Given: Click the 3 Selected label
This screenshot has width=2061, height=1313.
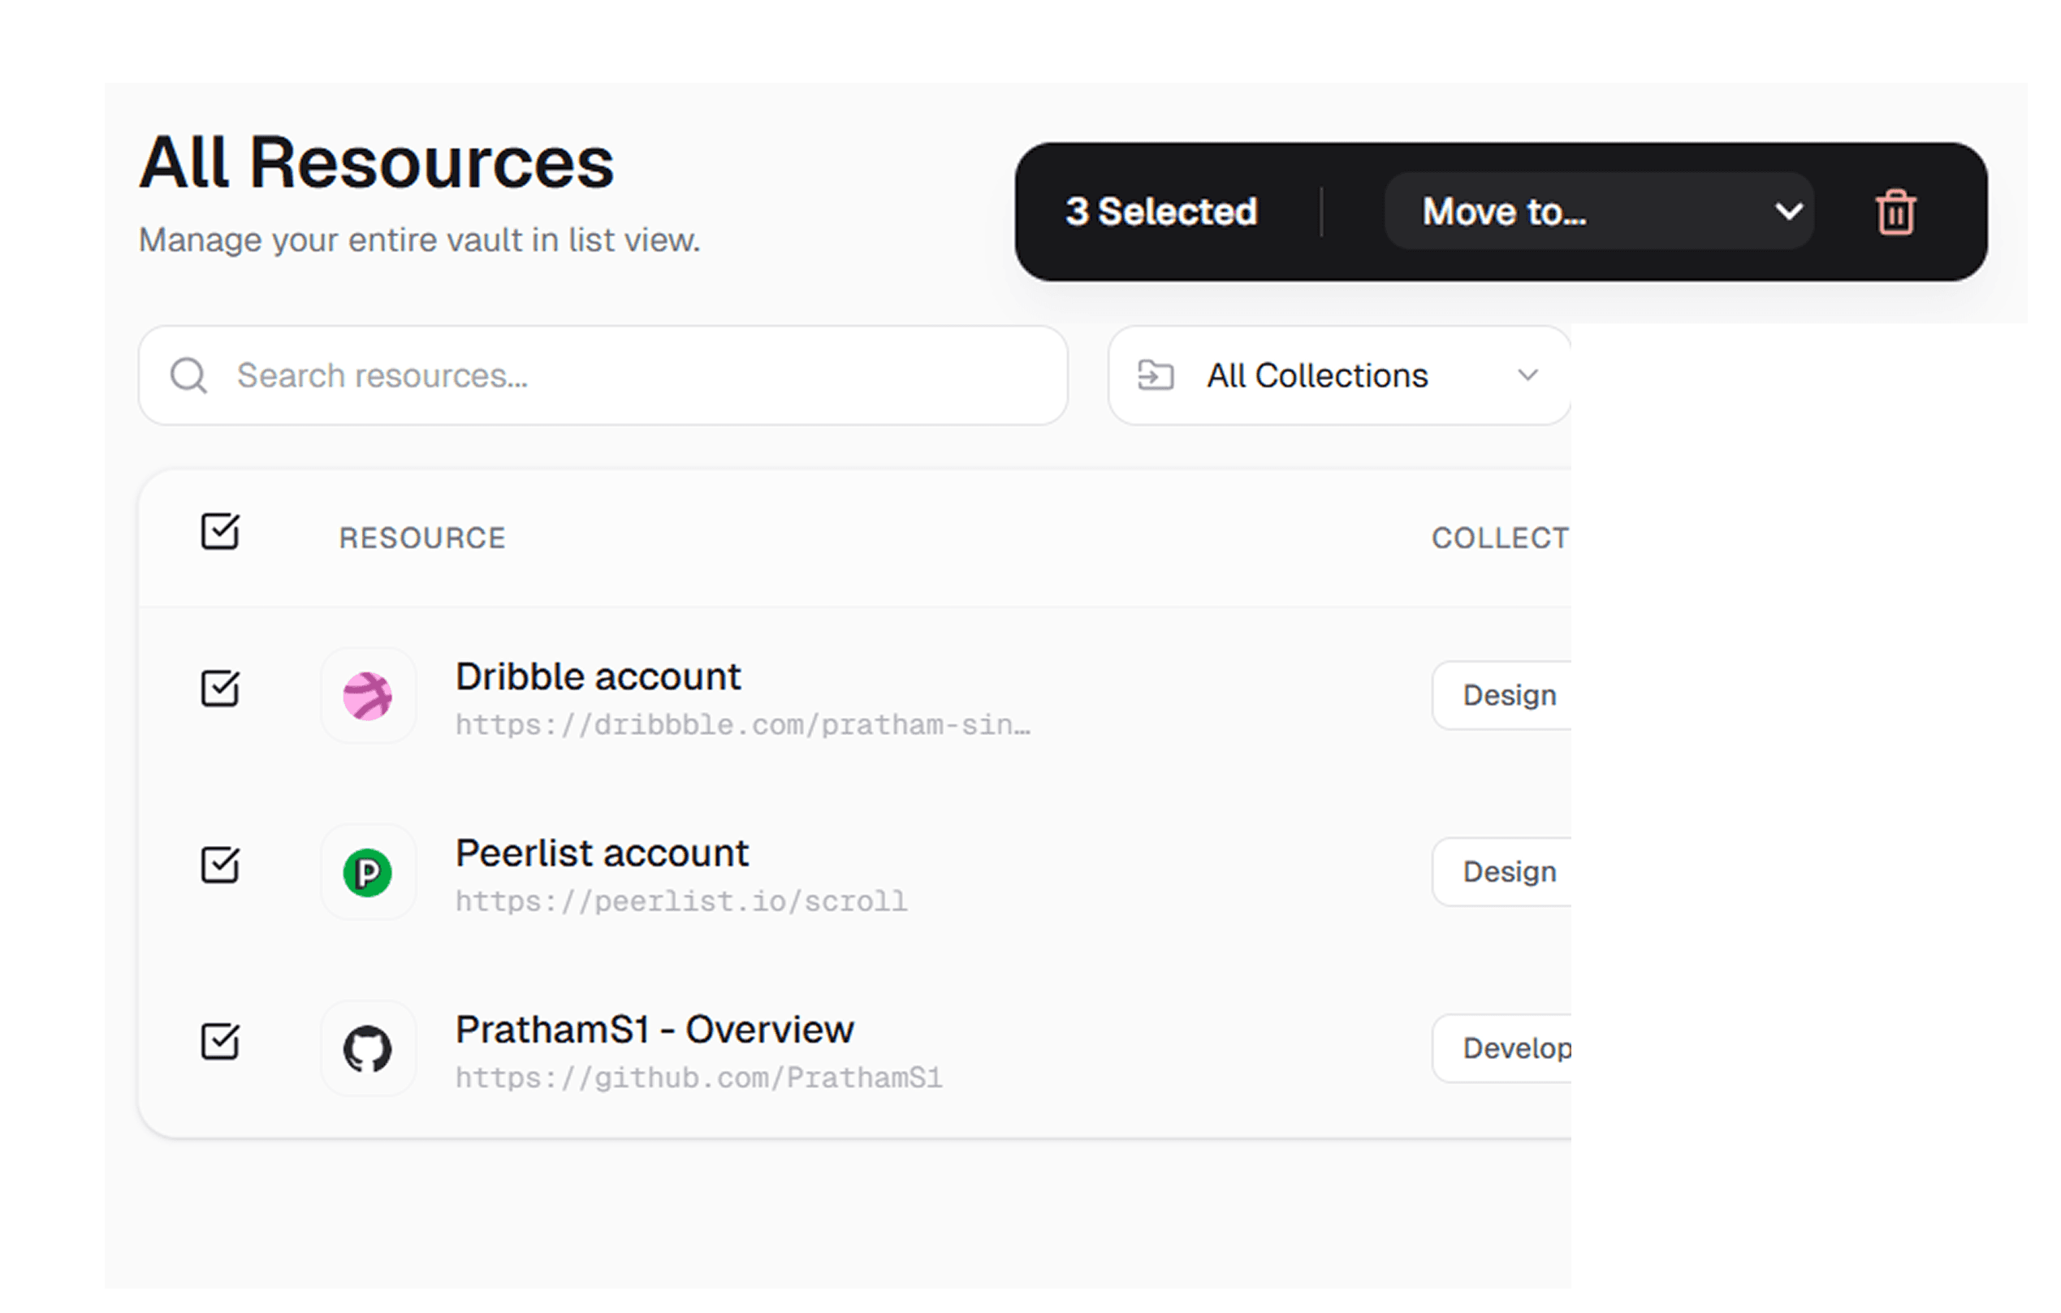Looking at the screenshot, I should [x=1160, y=211].
